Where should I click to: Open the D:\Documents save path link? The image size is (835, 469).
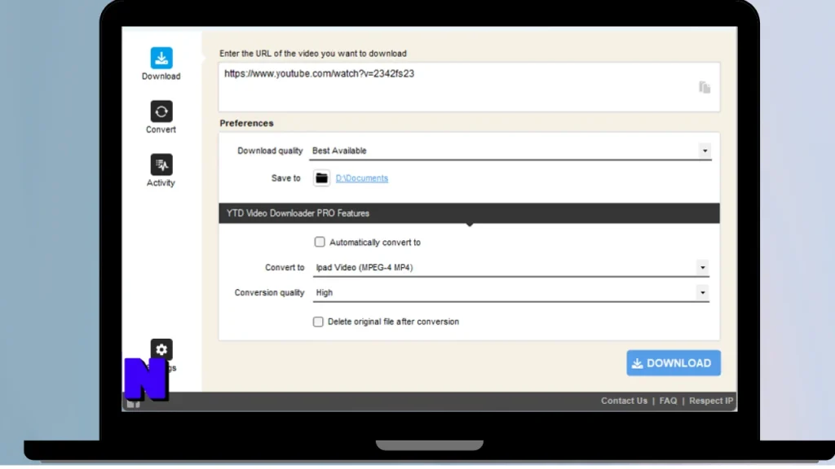[x=361, y=178]
